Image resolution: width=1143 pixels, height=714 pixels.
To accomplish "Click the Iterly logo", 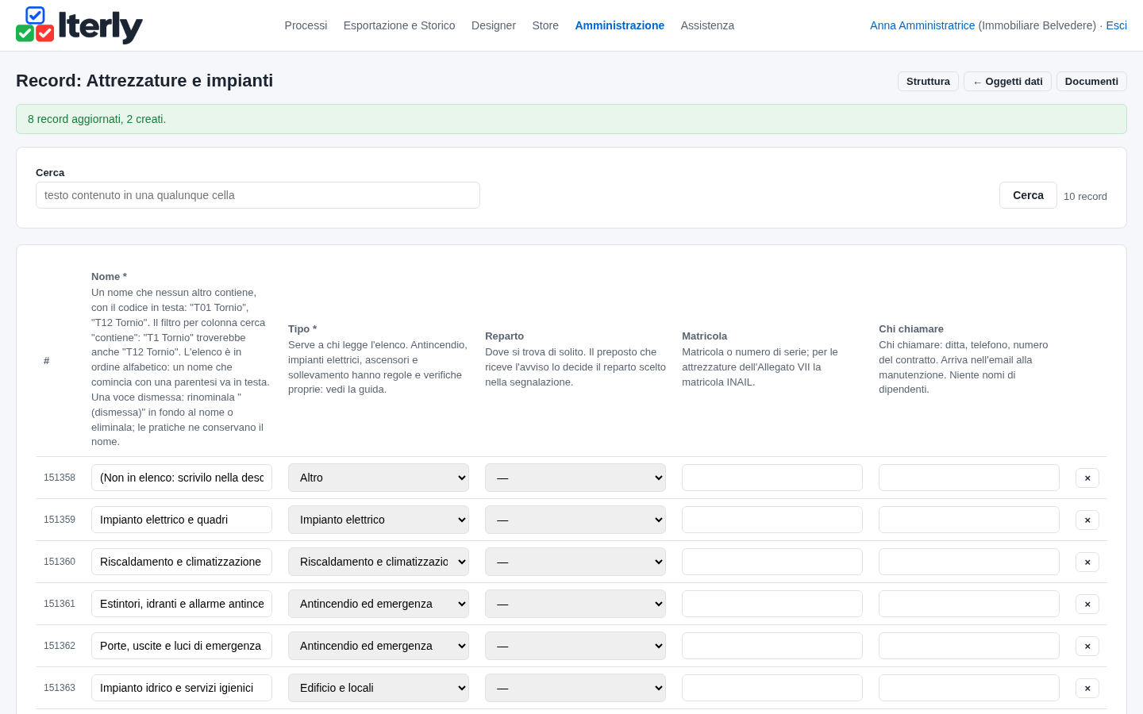I will coord(79,25).
